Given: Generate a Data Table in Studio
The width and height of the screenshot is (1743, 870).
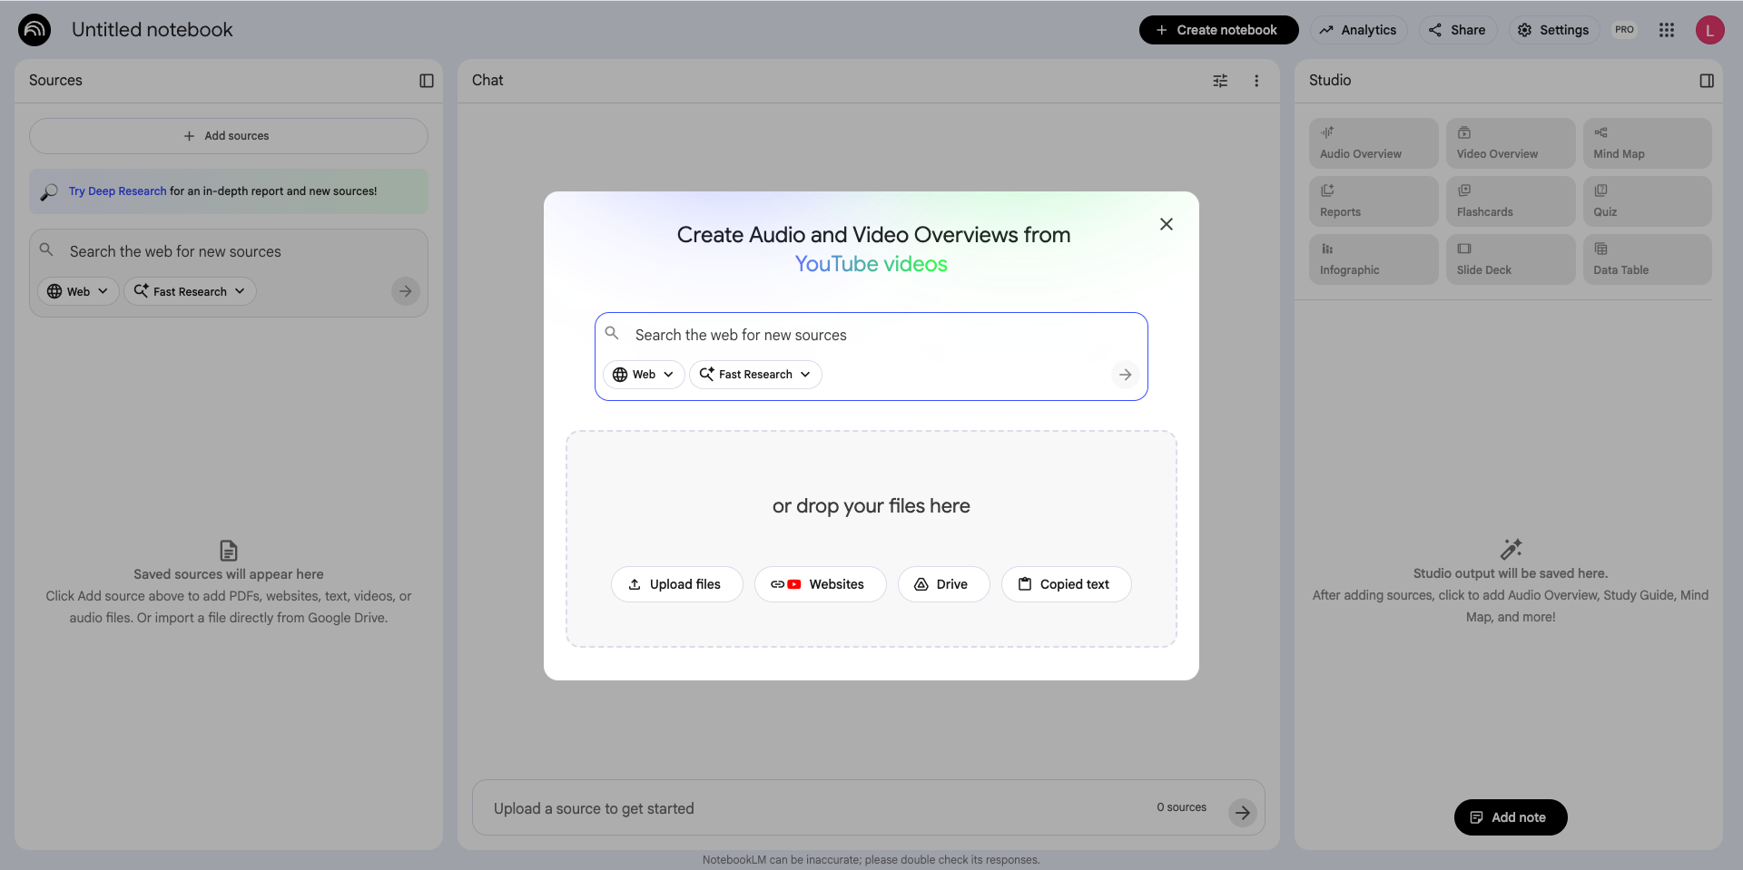Looking at the screenshot, I should [x=1646, y=259].
